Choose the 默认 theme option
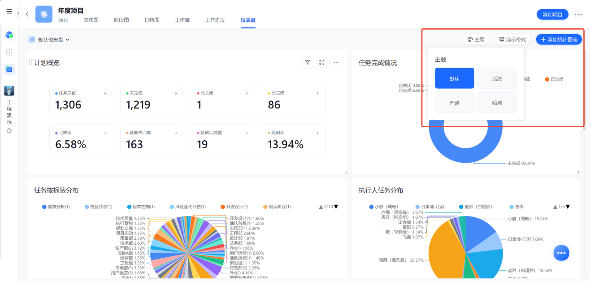Image resolution: width=590 pixels, height=281 pixels. [x=455, y=78]
